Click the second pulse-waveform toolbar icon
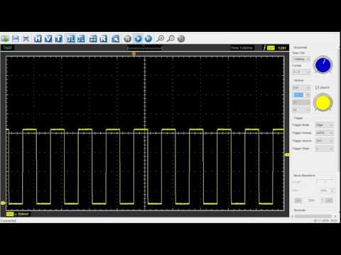The height and width of the screenshot is (255, 341). click(x=81, y=38)
